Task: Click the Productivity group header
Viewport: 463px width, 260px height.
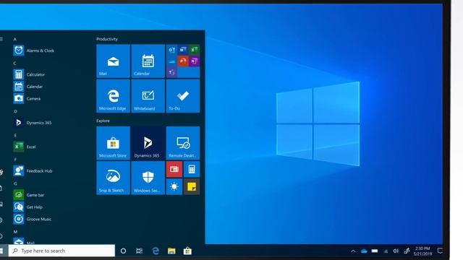Action: pyautogui.click(x=107, y=39)
